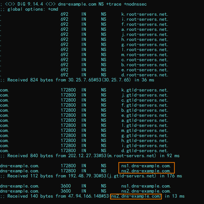Select the b.gtld-servers.net. NS record
The image size is (204, 204).
[145, 110]
